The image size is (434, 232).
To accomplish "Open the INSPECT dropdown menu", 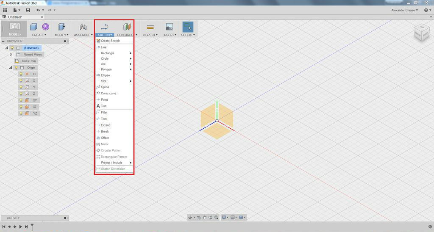I will coord(150,35).
